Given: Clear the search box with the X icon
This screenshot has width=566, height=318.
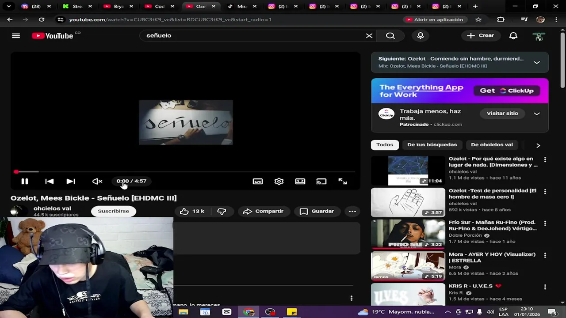Looking at the screenshot, I should [369, 36].
